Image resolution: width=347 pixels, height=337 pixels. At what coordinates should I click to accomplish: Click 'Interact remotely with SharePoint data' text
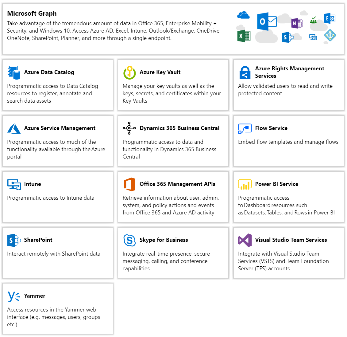tap(54, 254)
